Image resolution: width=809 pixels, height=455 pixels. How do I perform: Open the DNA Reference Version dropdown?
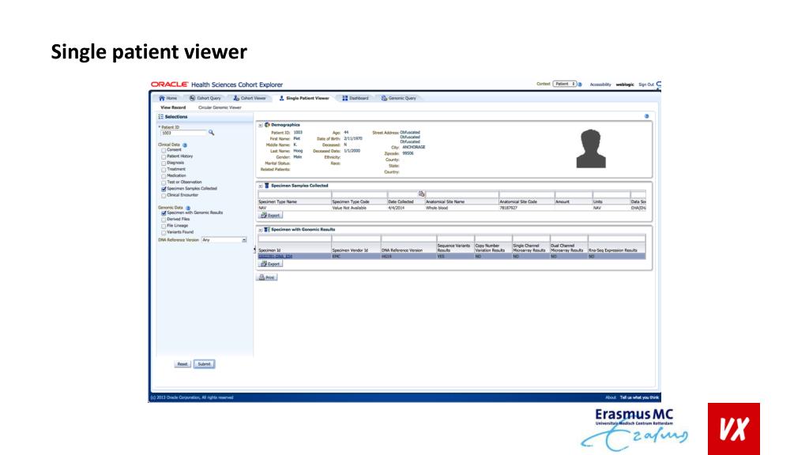point(224,240)
